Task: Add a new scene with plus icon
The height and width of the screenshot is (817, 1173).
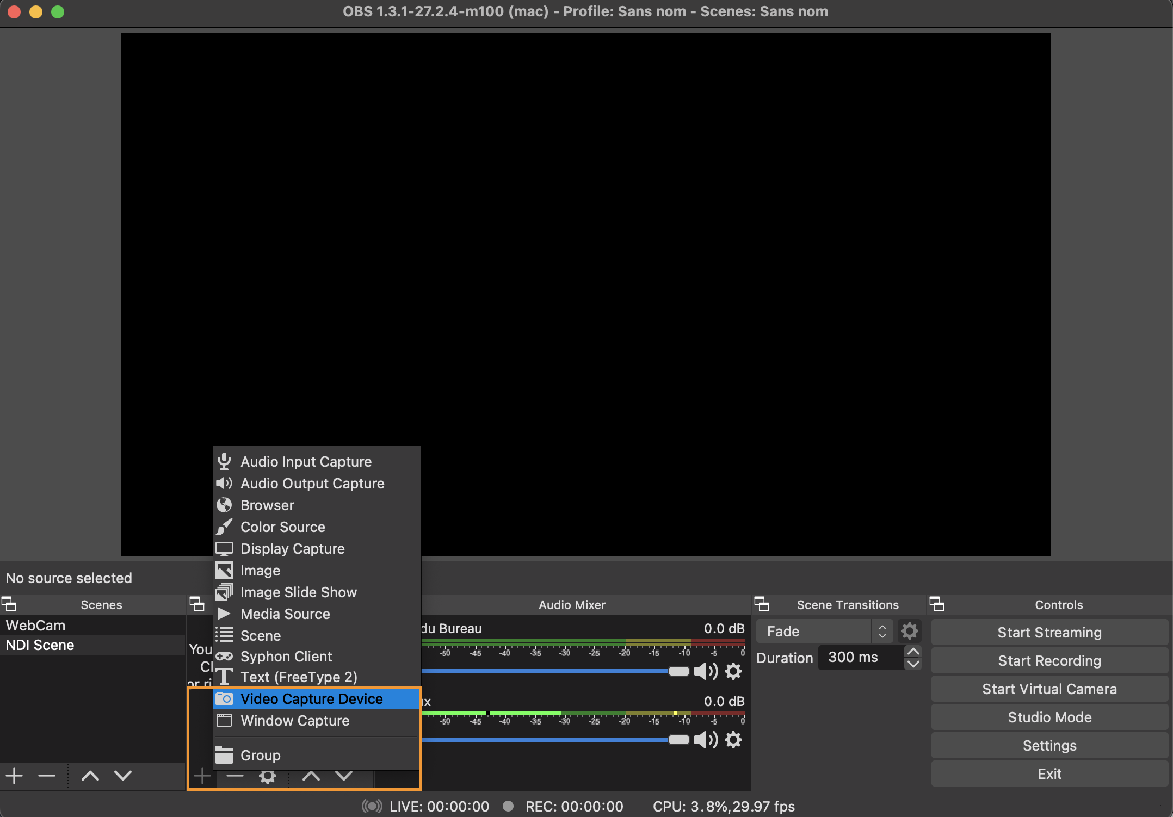Action: pos(14,776)
